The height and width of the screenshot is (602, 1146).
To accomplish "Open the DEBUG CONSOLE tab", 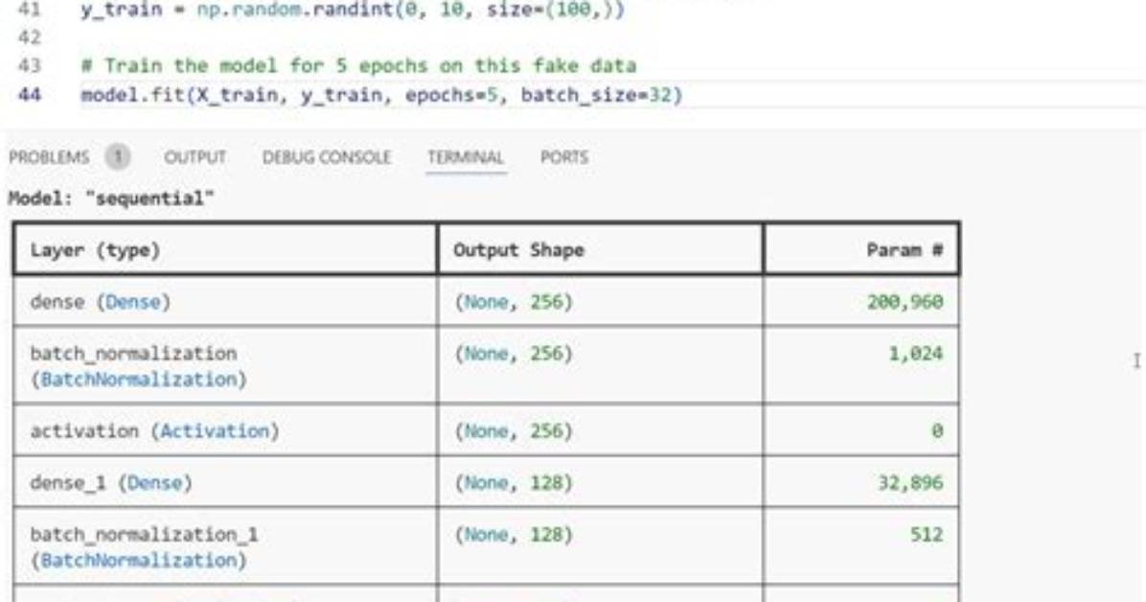I will point(326,157).
